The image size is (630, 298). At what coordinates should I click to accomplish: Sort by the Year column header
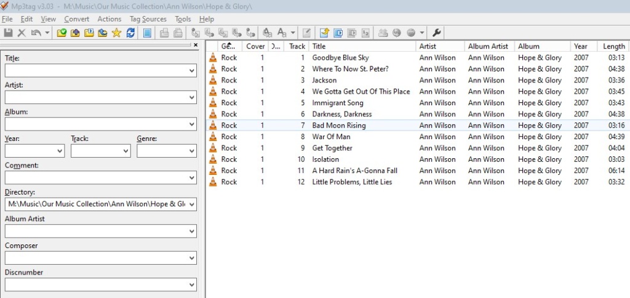coord(584,46)
